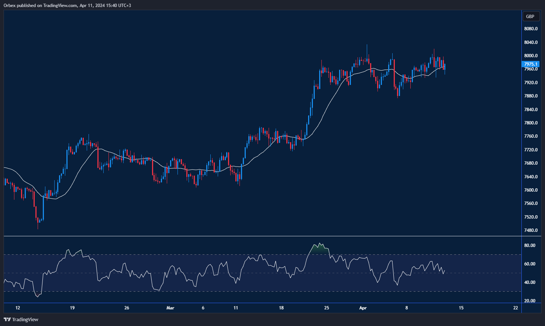
Task: Click the TradingView logo icon
Action: tap(6, 320)
